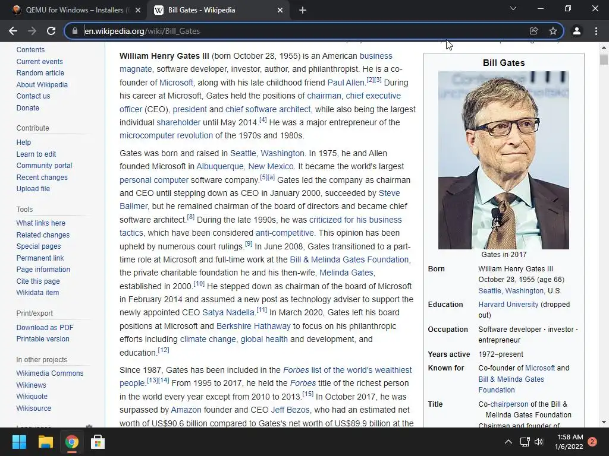
Task: Follow the Satya Nadella link
Action: (228, 312)
